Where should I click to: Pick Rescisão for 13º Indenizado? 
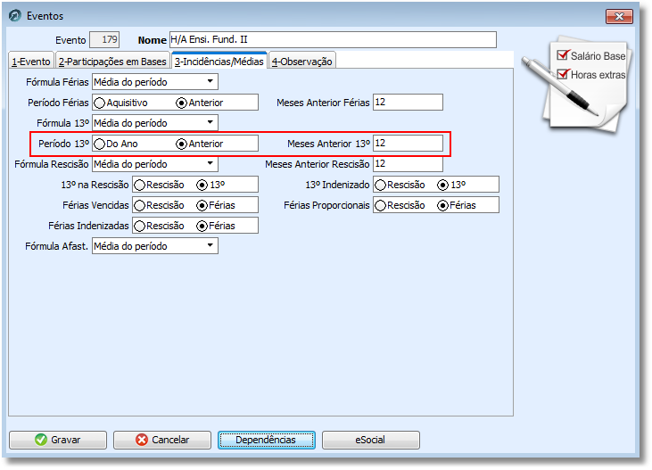tap(380, 186)
